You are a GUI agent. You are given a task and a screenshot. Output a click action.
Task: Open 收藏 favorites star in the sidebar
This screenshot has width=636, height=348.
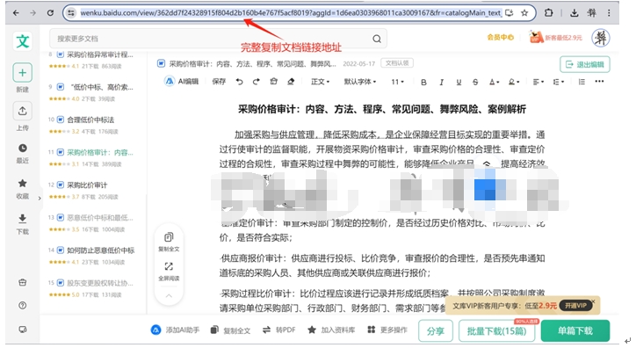22,184
